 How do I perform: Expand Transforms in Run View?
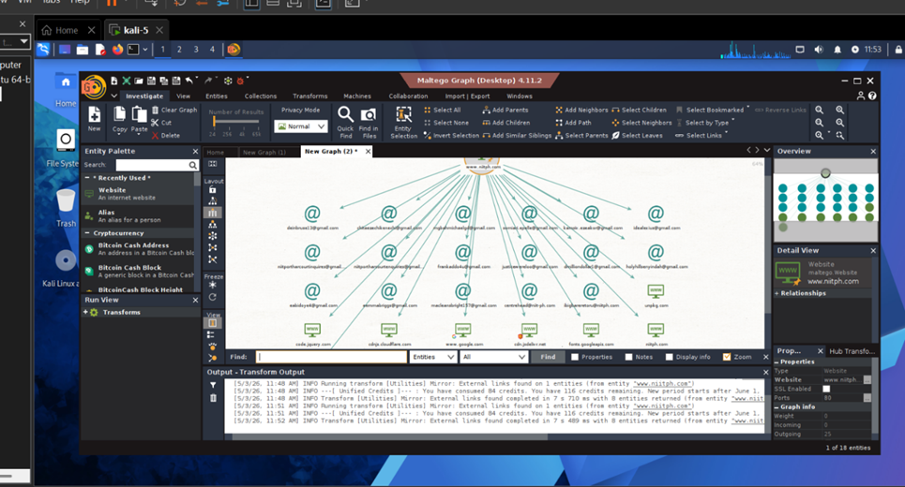[85, 313]
